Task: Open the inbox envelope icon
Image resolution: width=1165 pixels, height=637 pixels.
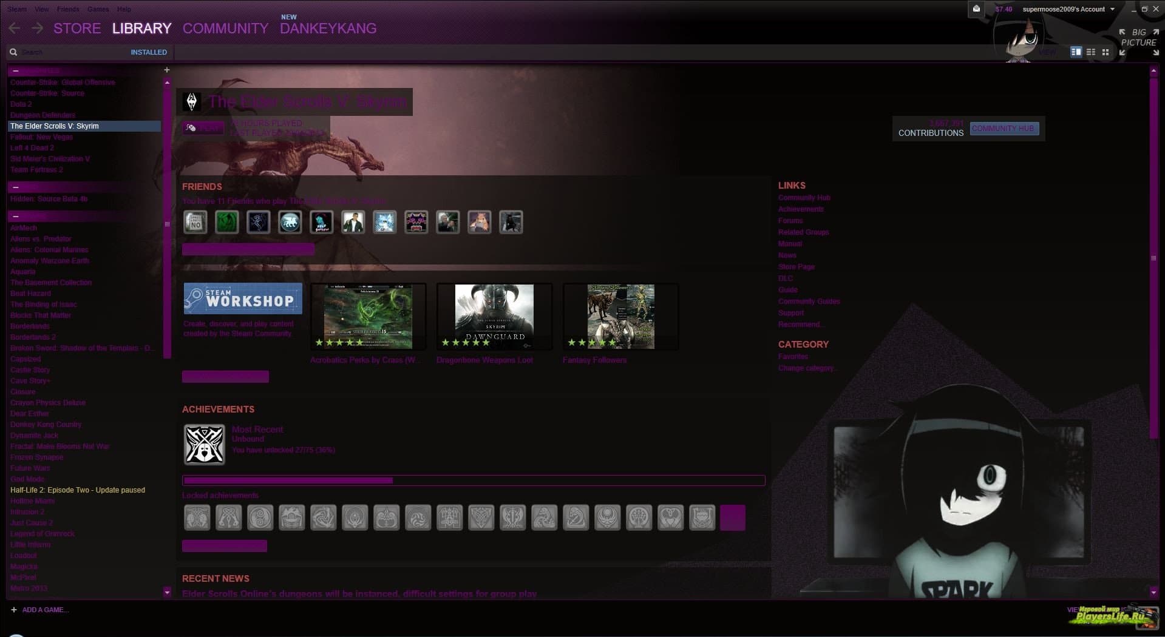Action: click(976, 9)
